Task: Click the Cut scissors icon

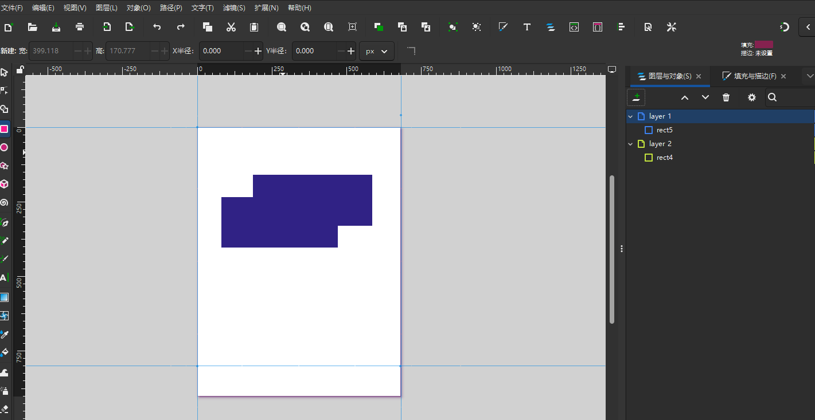Action: pyautogui.click(x=231, y=27)
